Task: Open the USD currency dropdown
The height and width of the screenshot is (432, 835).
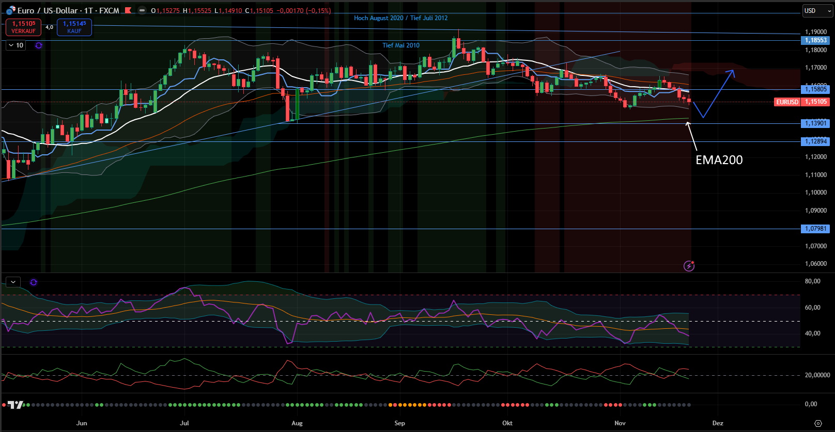Action: point(817,11)
